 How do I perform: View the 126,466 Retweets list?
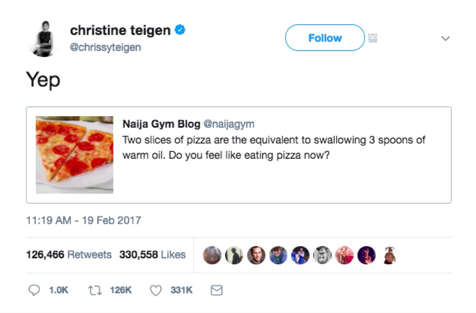[69, 255]
